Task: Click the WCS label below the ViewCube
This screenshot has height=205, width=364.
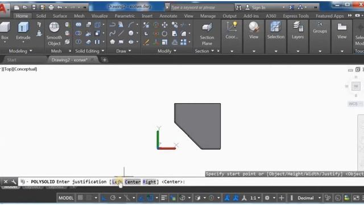Action: [353, 104]
